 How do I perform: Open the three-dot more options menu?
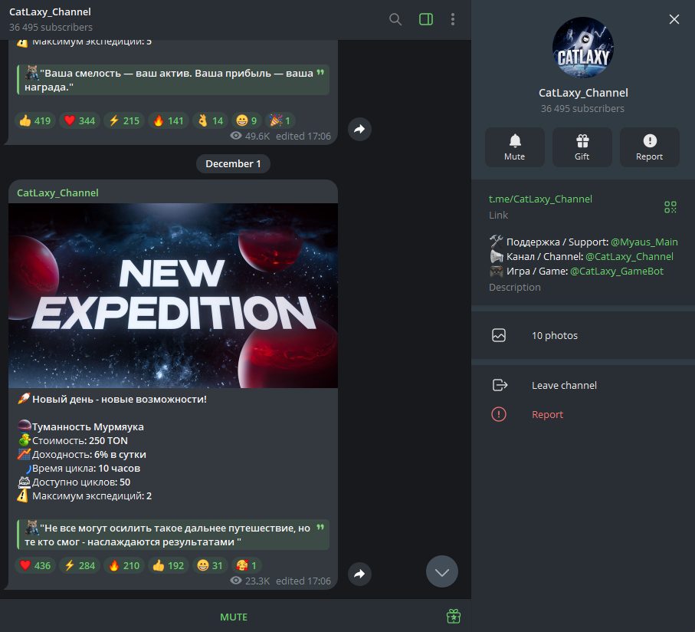coord(453,19)
